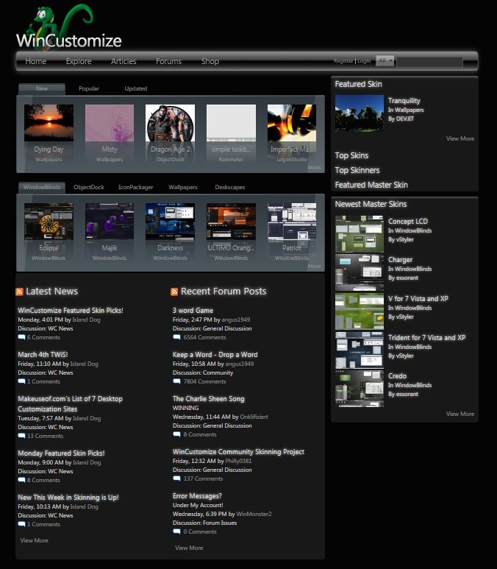Open the Dying Day wallpaper thumbnail
The image size is (497, 569).
coord(49,123)
